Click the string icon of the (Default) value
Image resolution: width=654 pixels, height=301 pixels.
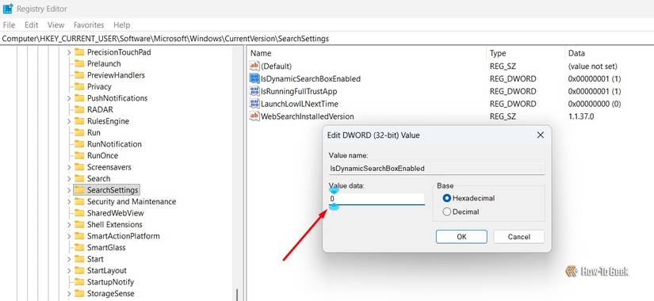click(254, 66)
